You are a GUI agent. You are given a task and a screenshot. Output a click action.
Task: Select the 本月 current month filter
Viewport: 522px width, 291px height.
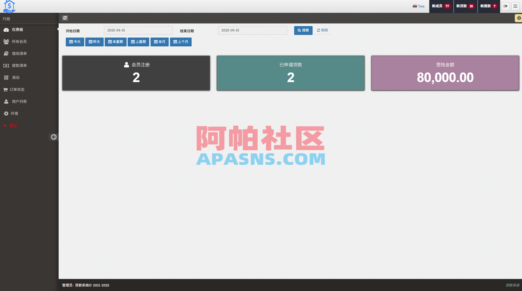coord(159,42)
